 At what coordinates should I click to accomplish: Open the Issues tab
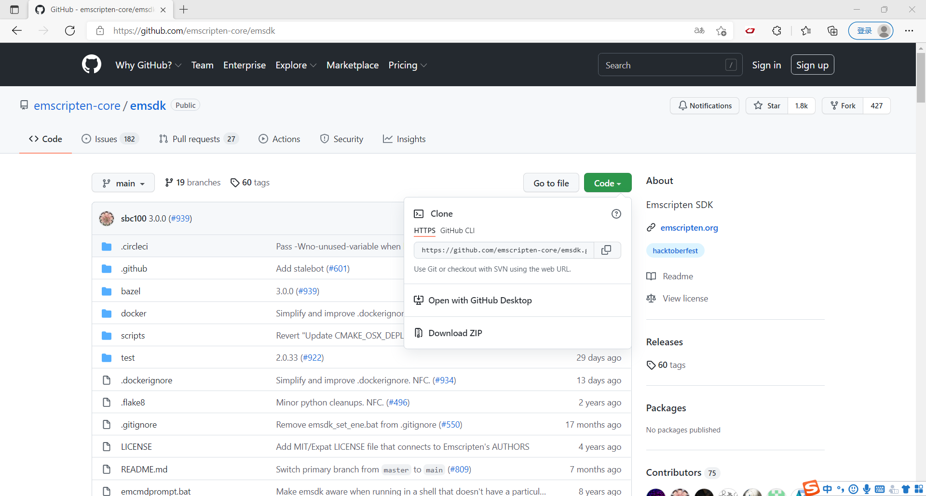coord(110,139)
